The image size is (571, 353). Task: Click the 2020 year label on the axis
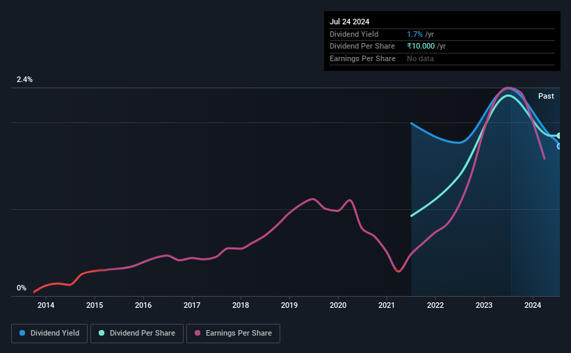[338, 305]
